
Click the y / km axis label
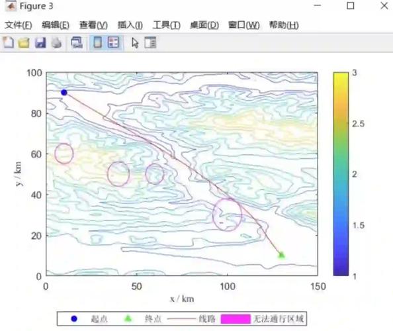(19, 173)
